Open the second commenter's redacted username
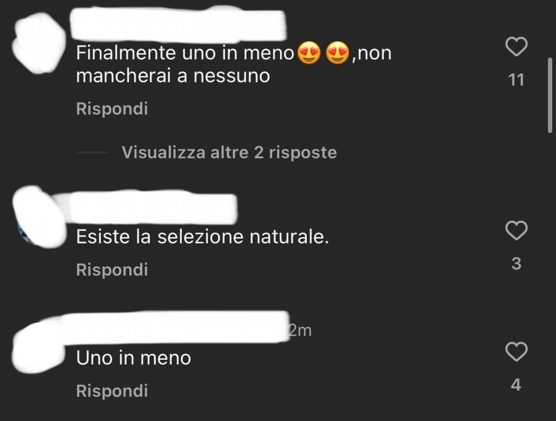The image size is (556, 421). pyautogui.click(x=153, y=209)
